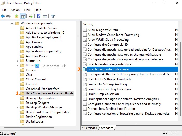Expand the Biometrics tree node
Viewport: 182px width, 136px height.
[17, 61]
